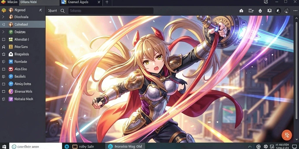The image size is (299, 149).
Task: Click the puzzle-piece icon in top toolbar
Action: [x=269, y=11]
